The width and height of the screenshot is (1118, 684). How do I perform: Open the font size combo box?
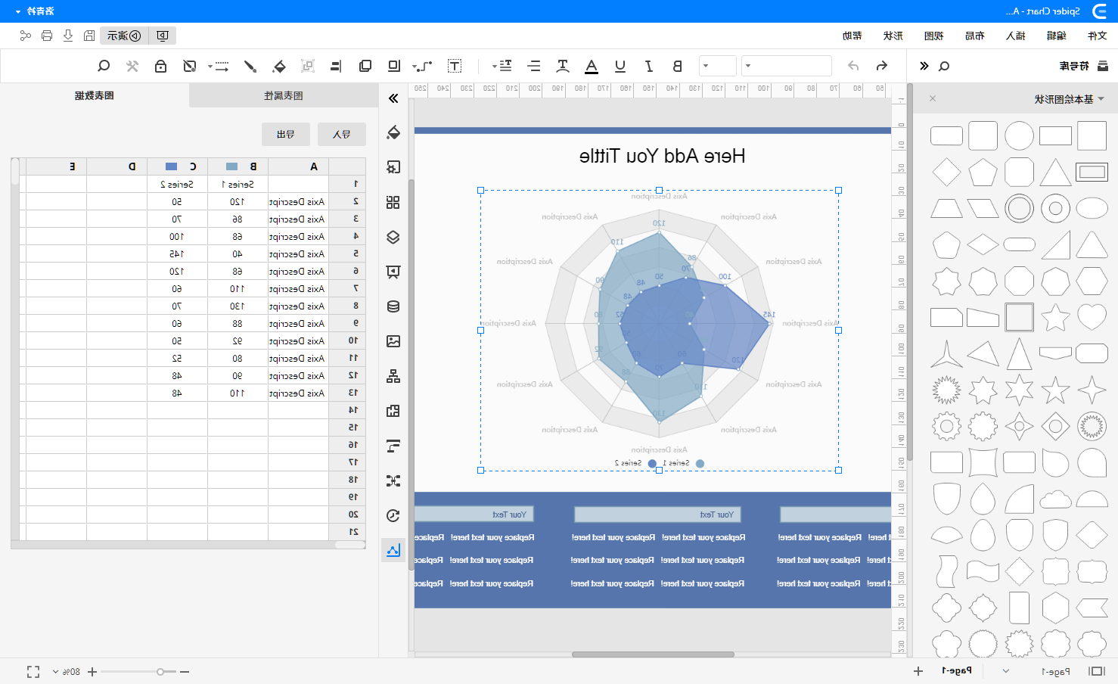(x=718, y=66)
